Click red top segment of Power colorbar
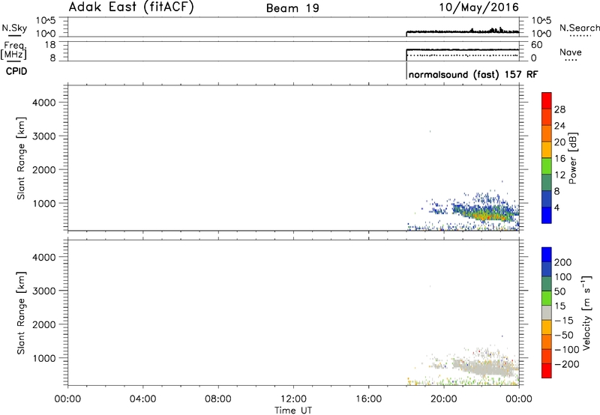Viewport: 600px width, 415px height. 547,100
